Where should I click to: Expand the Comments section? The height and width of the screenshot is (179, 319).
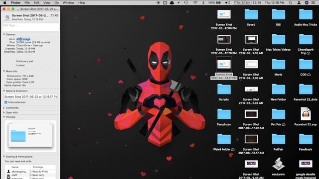[x=4, y=108]
